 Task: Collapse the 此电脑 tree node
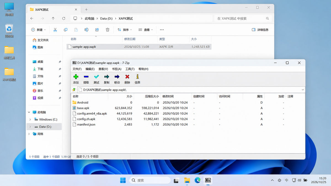click(29, 112)
